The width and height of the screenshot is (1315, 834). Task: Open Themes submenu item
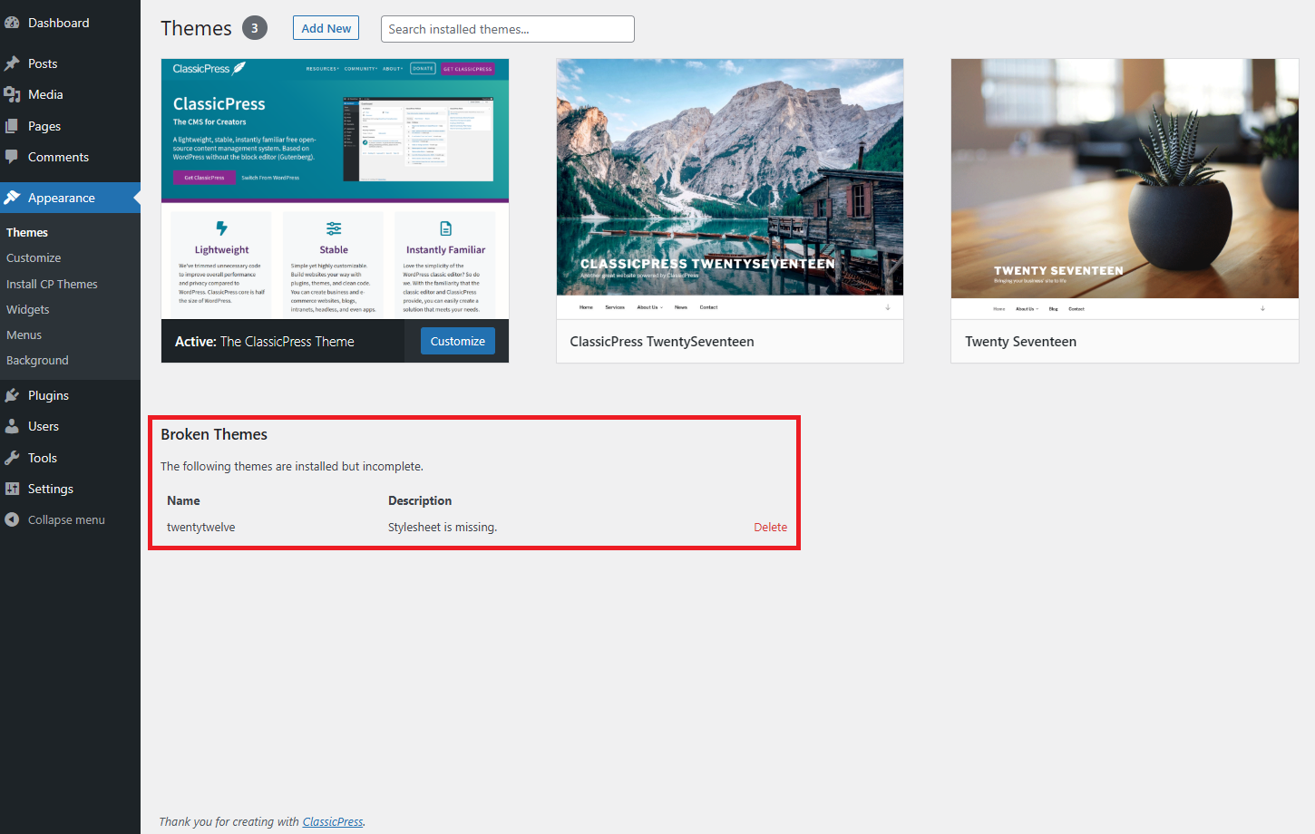(x=27, y=232)
